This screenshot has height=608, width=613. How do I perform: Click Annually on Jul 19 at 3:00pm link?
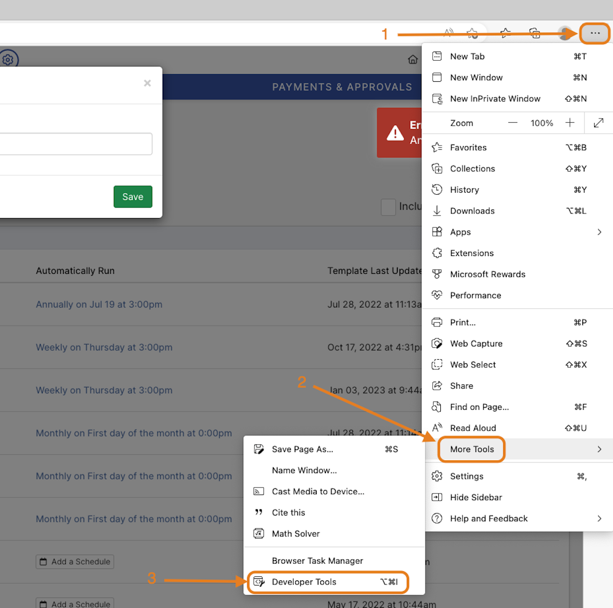coord(99,305)
